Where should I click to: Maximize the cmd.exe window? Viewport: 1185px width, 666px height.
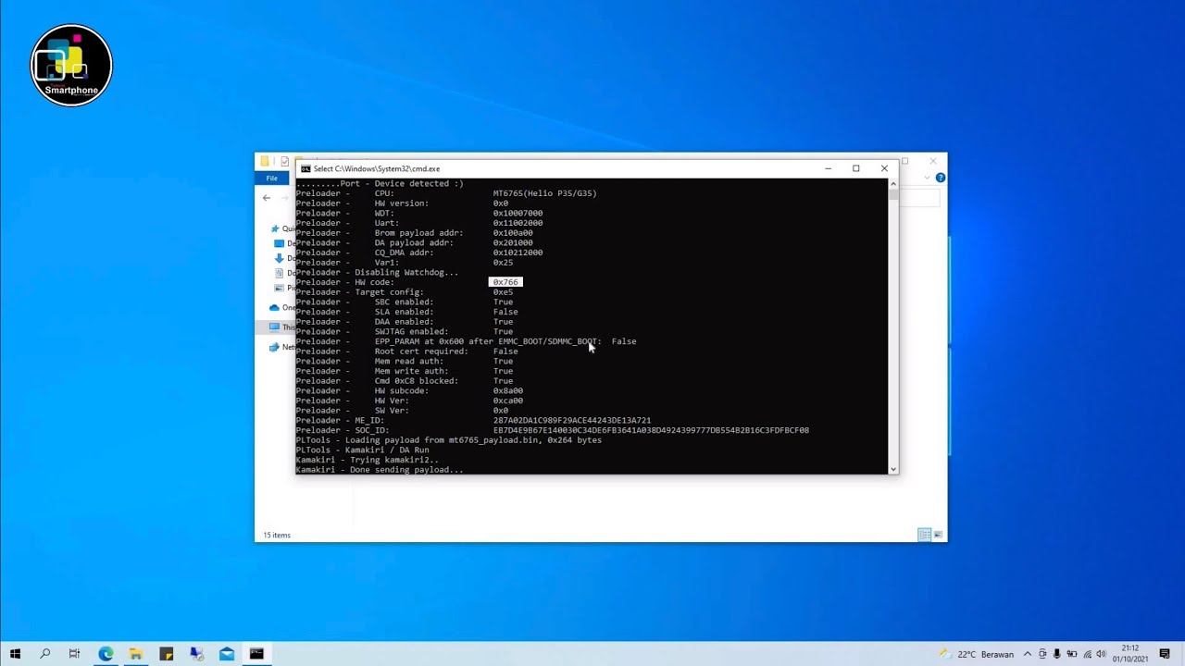tap(856, 168)
